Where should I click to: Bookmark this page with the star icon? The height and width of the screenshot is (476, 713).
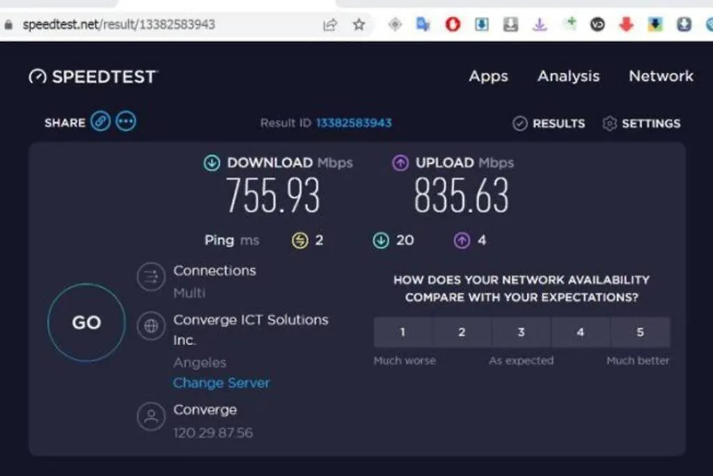point(359,24)
